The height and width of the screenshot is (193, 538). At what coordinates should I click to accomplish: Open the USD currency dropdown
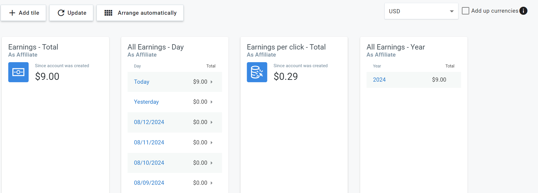421,11
